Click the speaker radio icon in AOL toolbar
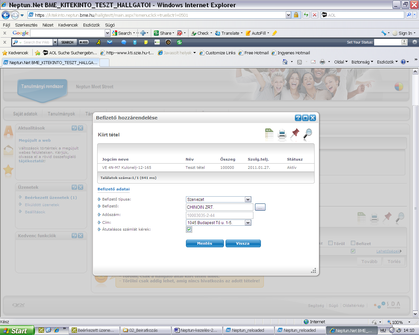The height and width of the screenshot is (335, 419). 168,42
